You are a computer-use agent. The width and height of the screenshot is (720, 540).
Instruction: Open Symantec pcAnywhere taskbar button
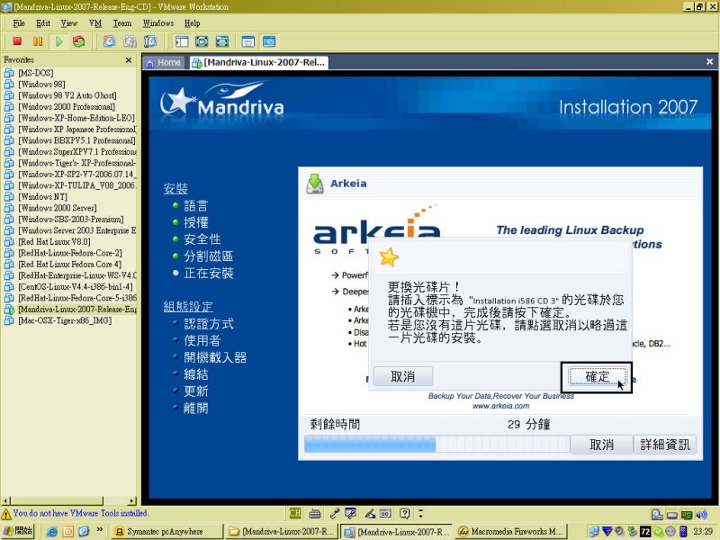coord(167,531)
